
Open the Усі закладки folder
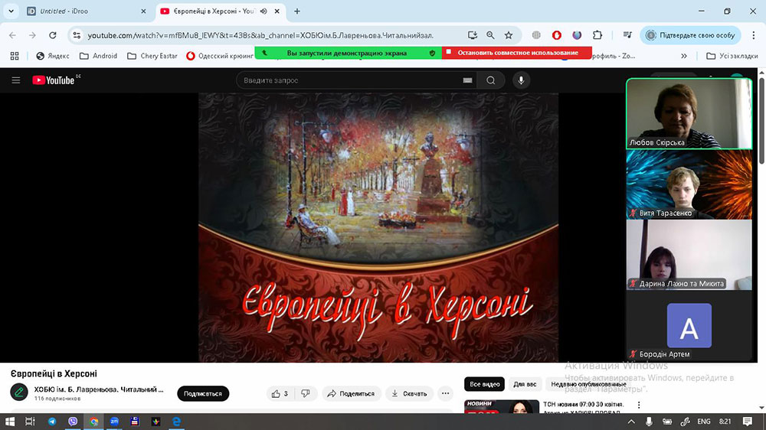pyautogui.click(x=732, y=56)
